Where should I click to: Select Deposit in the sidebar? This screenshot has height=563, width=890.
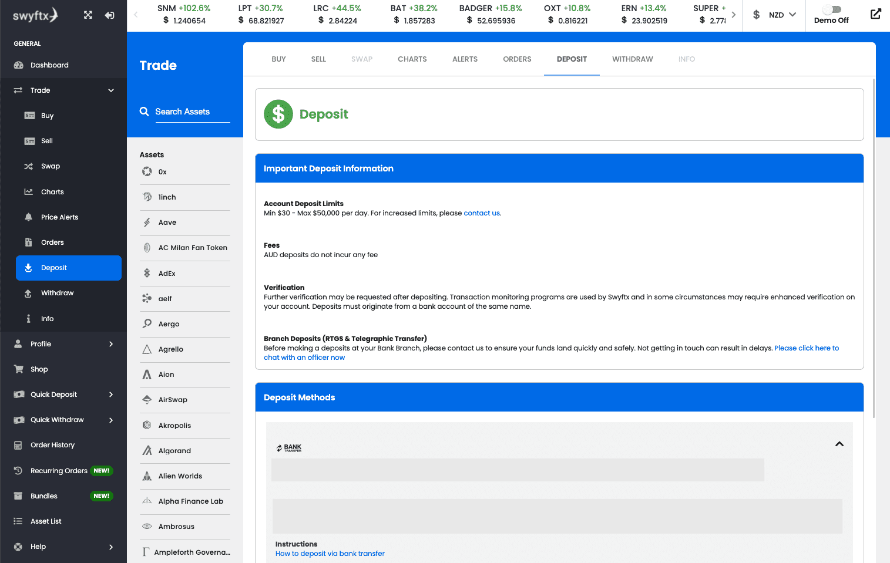pyautogui.click(x=68, y=268)
